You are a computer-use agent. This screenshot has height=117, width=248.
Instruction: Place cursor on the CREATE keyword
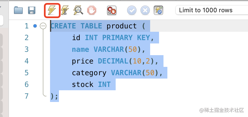click(63, 26)
